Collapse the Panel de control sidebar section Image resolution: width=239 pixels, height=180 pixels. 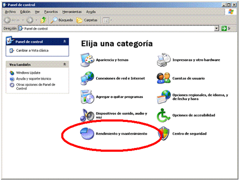(65, 41)
